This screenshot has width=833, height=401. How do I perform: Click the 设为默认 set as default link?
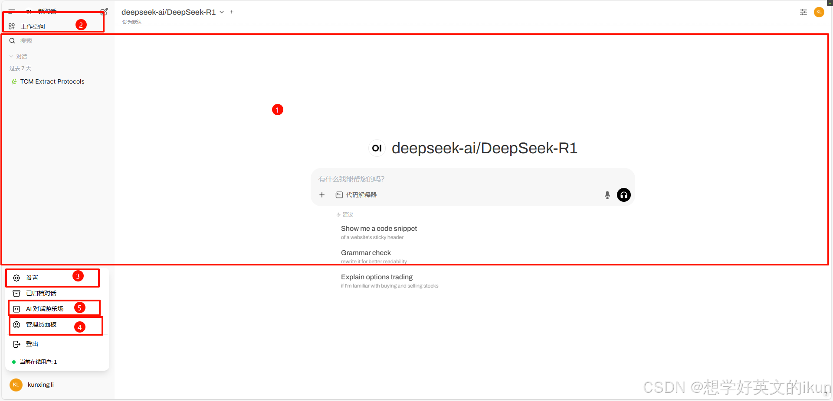coord(132,22)
